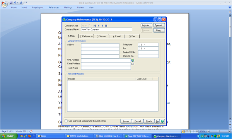The image size is (232, 139).
Task: Click the Trade Name field
Action: [106, 68]
